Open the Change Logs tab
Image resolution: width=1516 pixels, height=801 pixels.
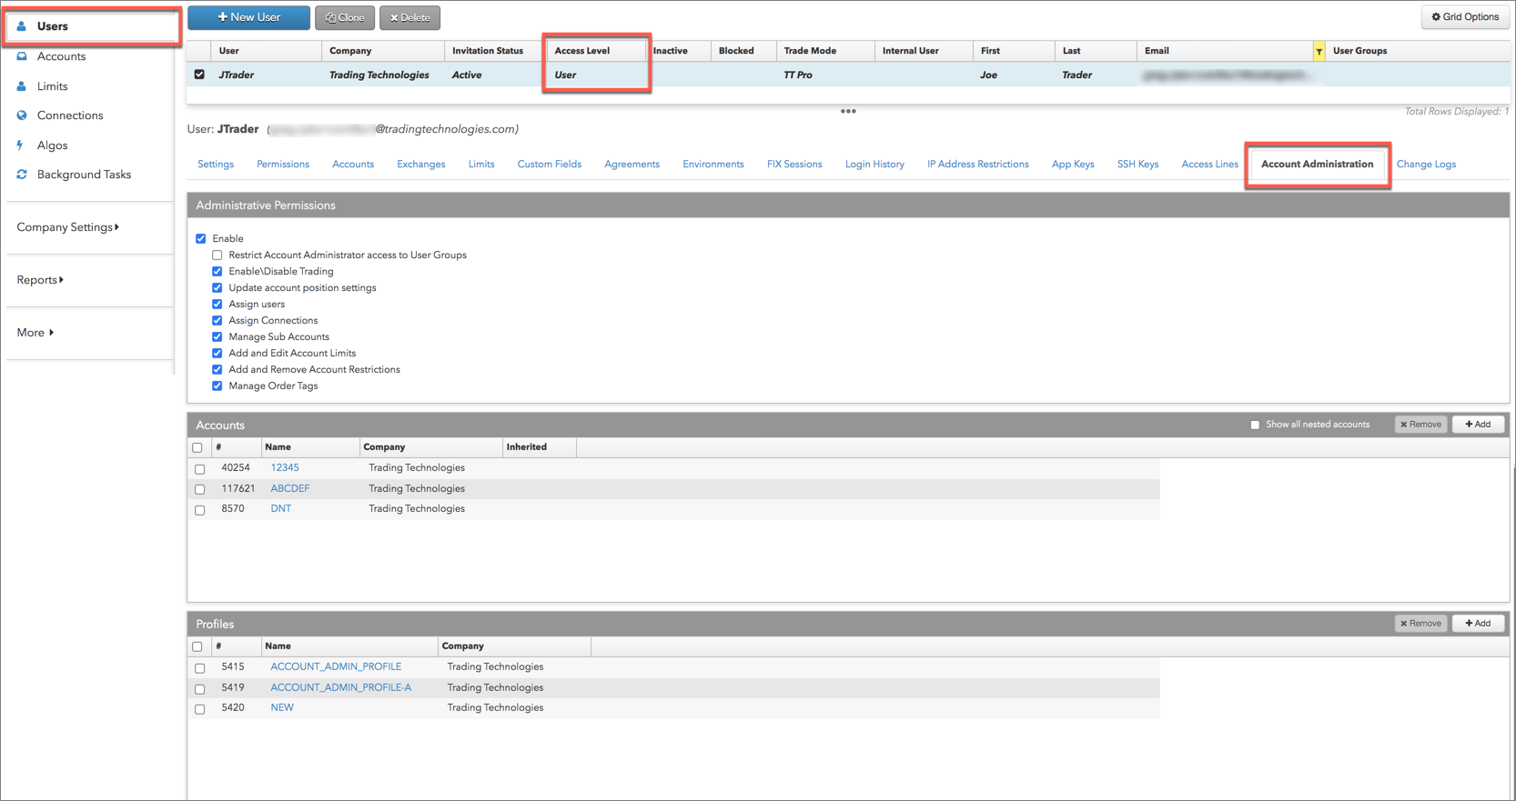(1425, 165)
